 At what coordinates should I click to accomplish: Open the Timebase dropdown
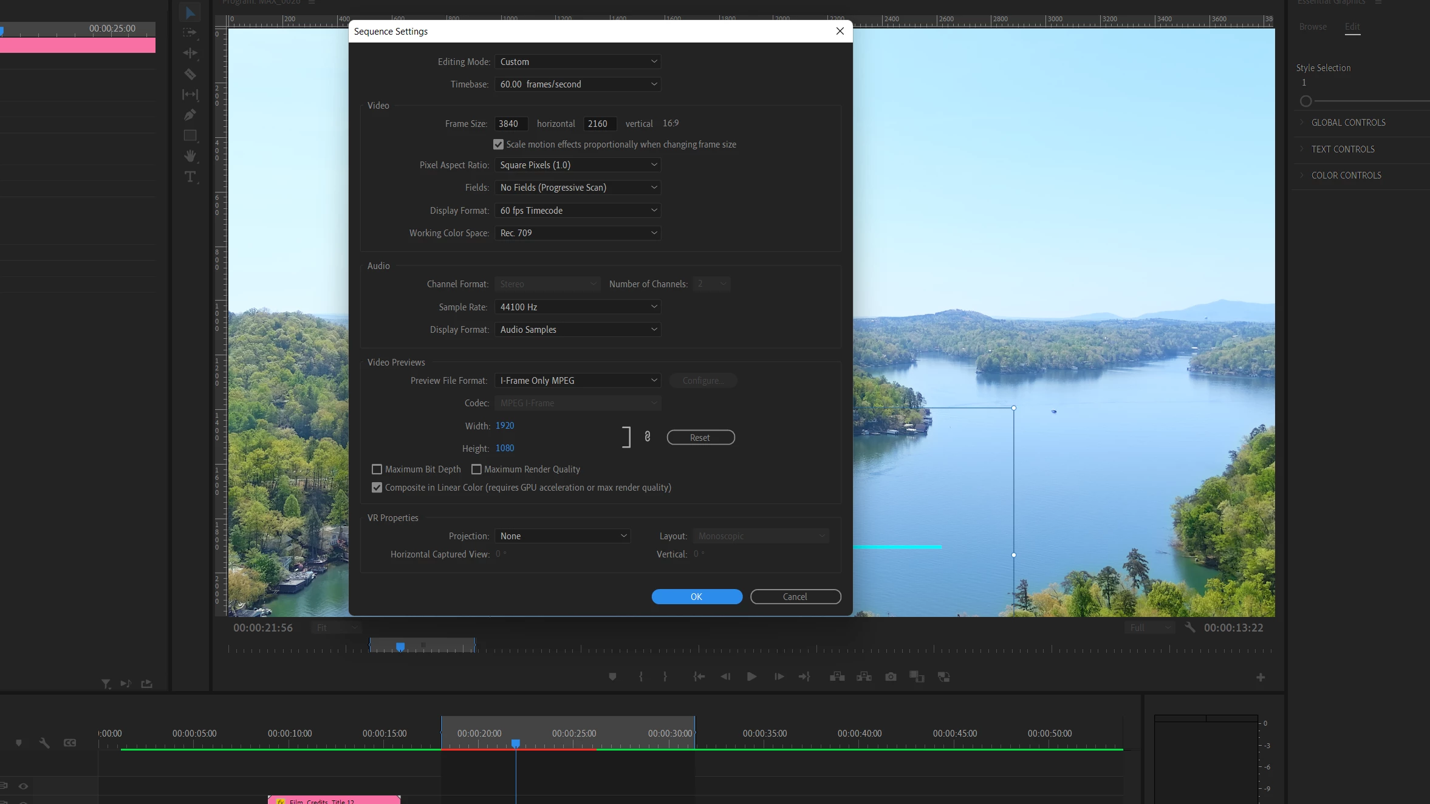pyautogui.click(x=577, y=84)
